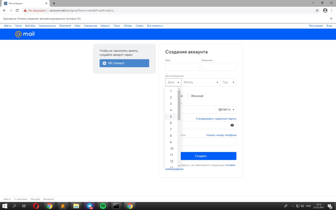Image resolution: width=336 pixels, height=210 pixels.
Task: Open Реклама footer link
Action: 35,199
